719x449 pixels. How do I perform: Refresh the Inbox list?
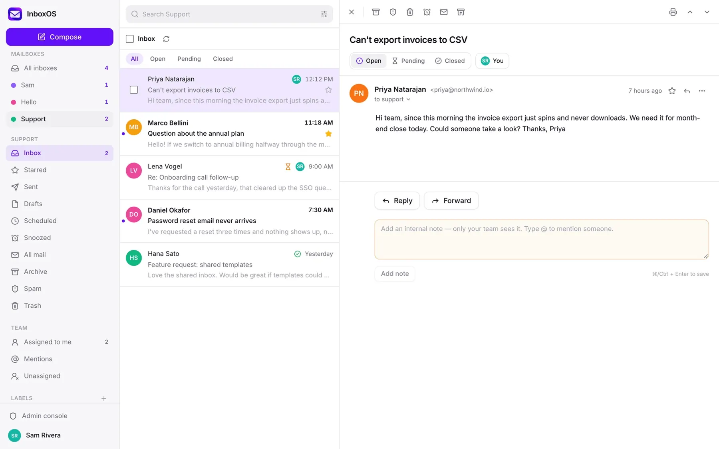[166, 39]
